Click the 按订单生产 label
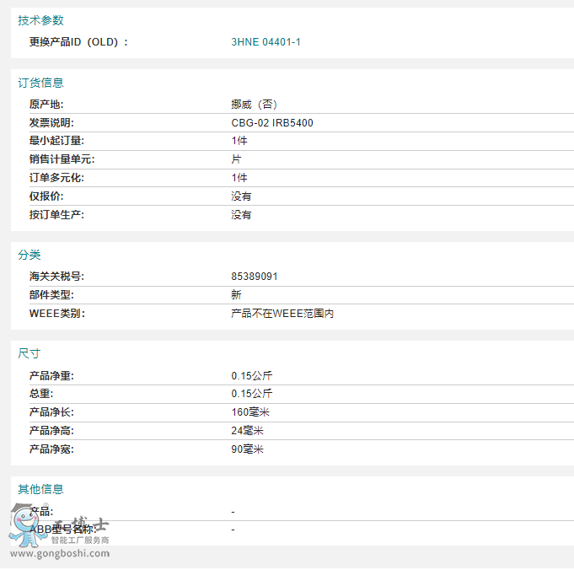This screenshot has width=574, height=570. (56, 215)
